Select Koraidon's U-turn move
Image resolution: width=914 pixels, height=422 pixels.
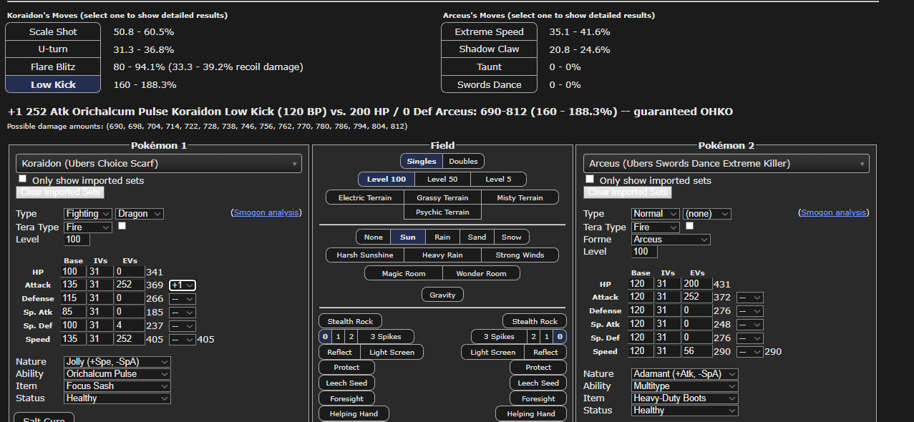point(53,49)
